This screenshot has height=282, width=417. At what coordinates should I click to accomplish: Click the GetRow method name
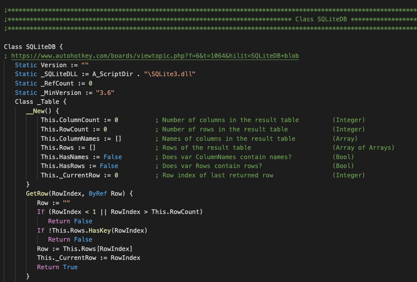point(37,194)
